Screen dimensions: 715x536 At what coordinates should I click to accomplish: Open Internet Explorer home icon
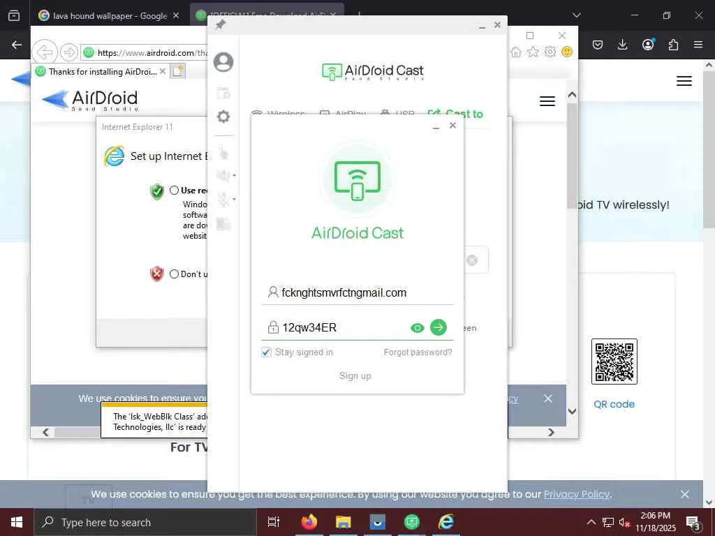[x=516, y=52]
